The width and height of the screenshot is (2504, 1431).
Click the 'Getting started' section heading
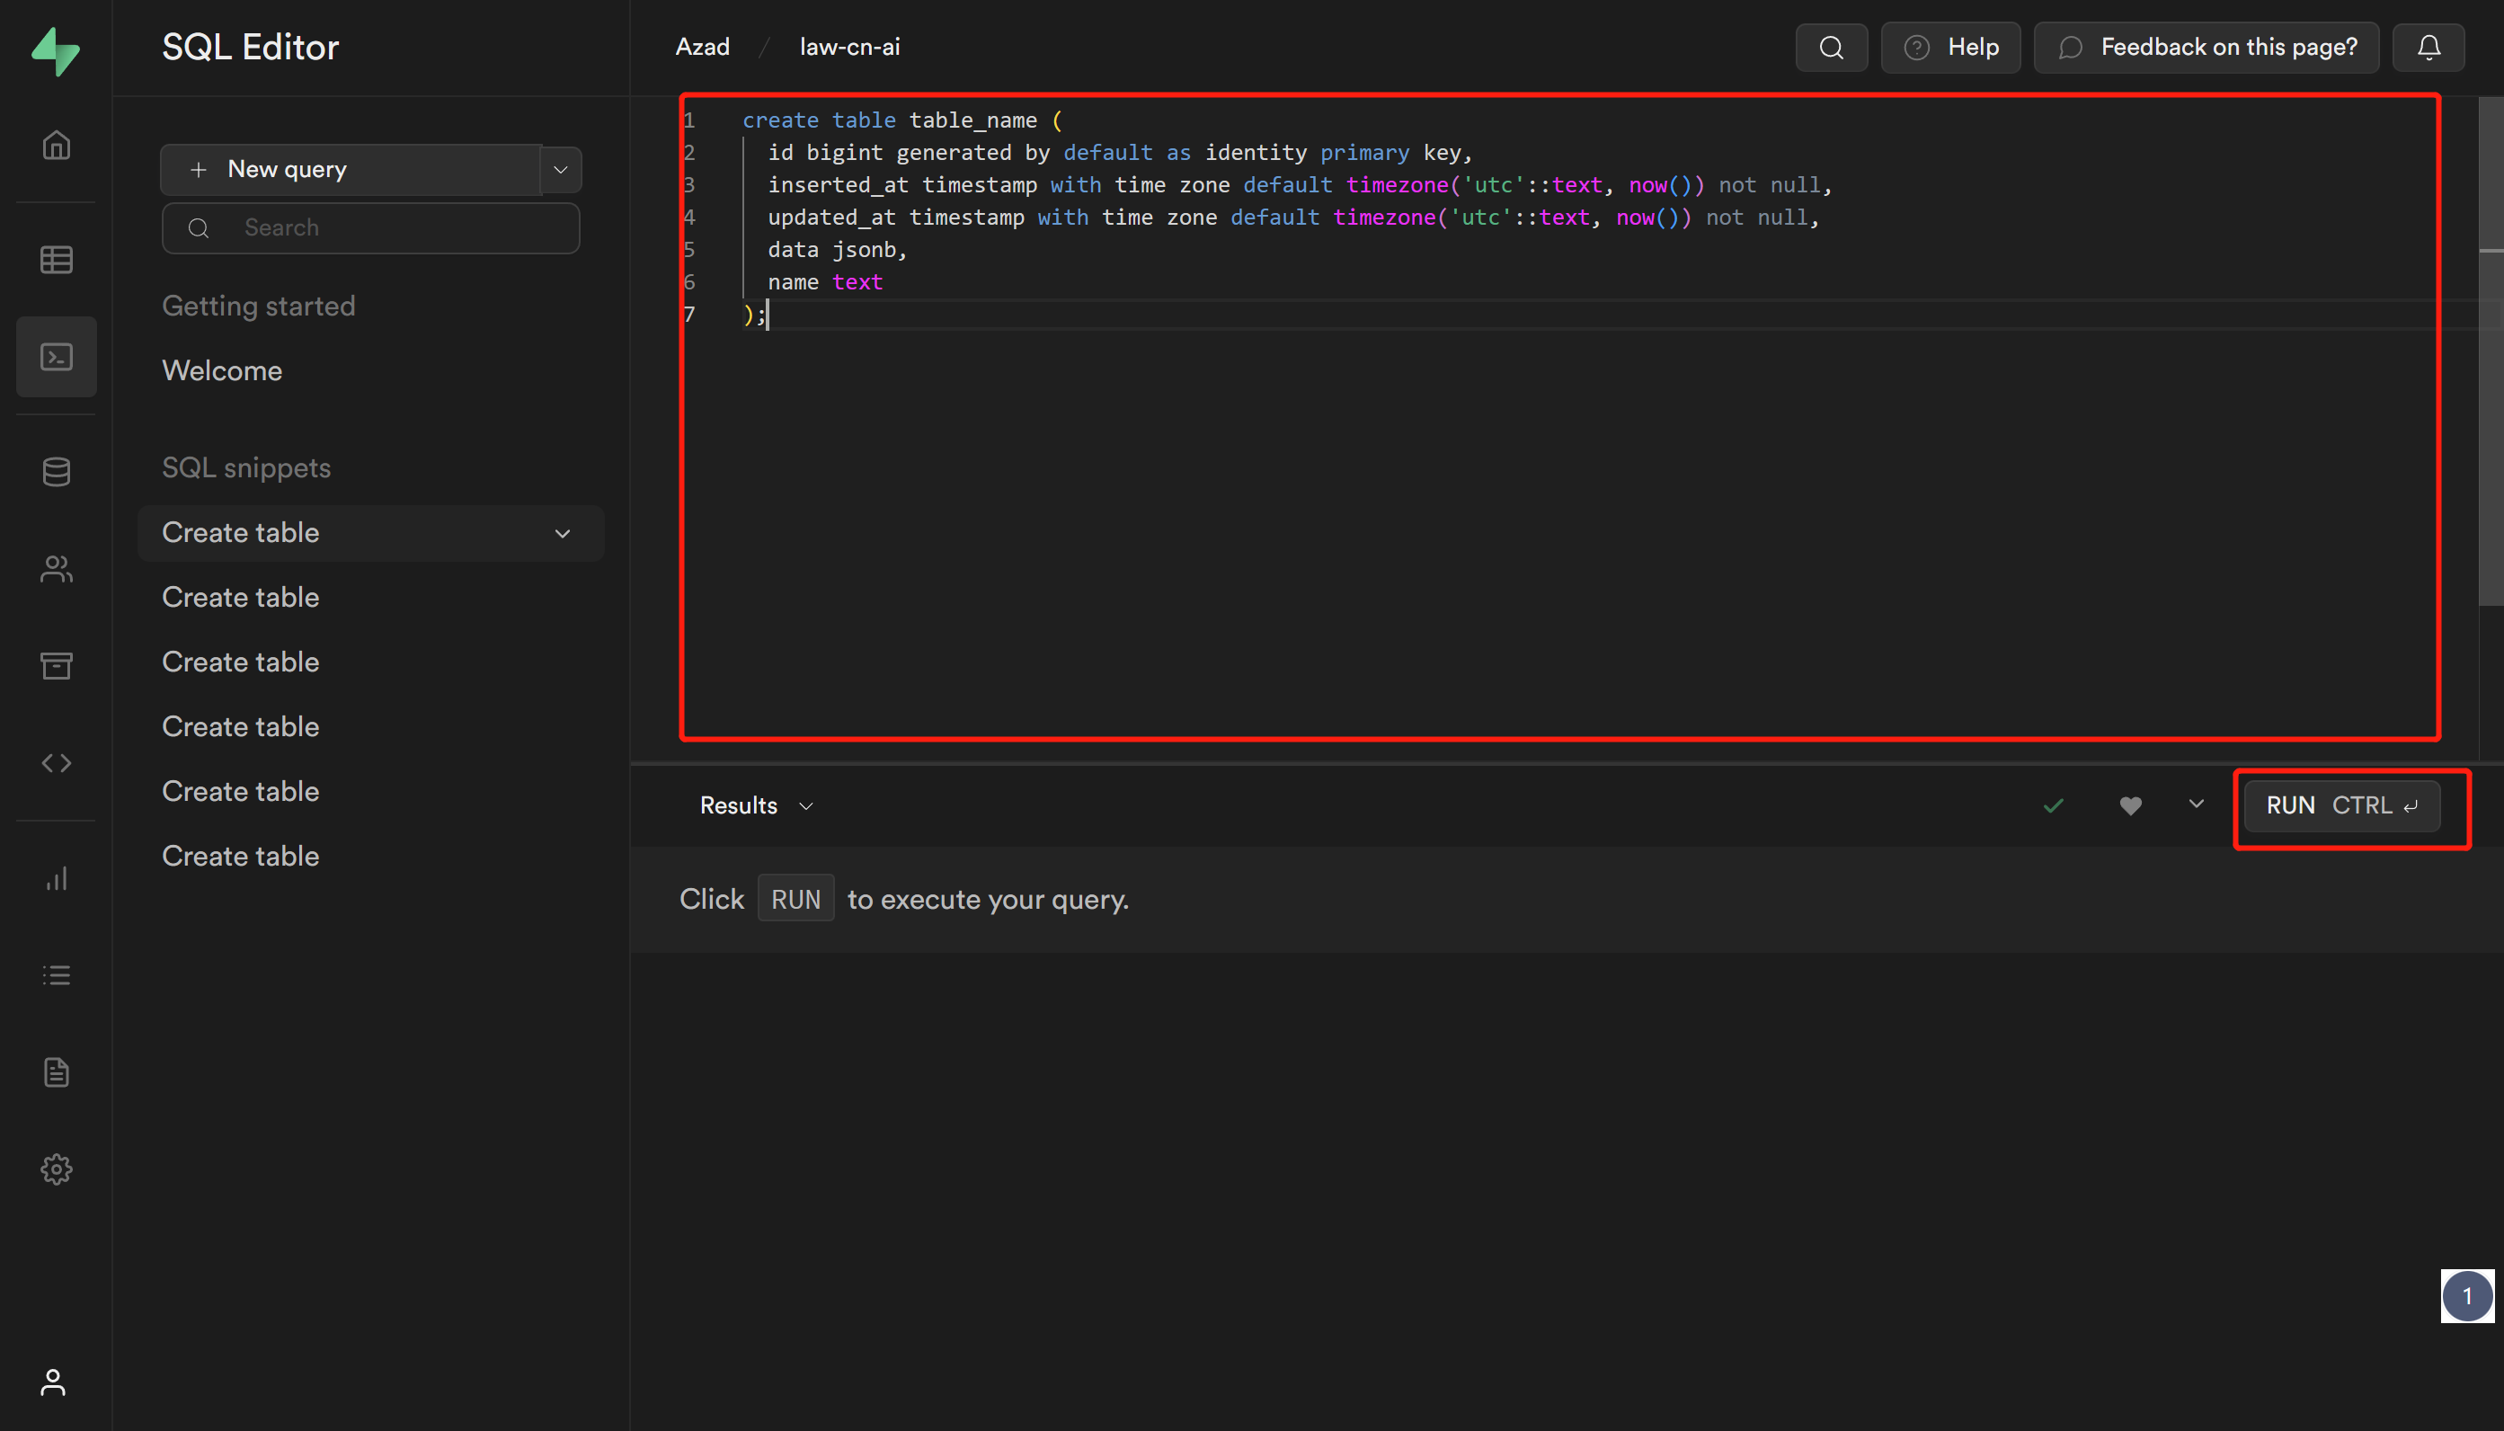click(x=259, y=306)
